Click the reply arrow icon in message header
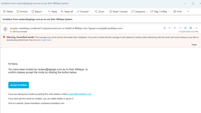Viewport: 201px width, 113px height. [170, 28]
